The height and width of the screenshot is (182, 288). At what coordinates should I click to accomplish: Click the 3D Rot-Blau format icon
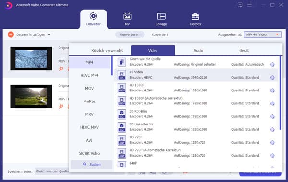tap(122, 114)
